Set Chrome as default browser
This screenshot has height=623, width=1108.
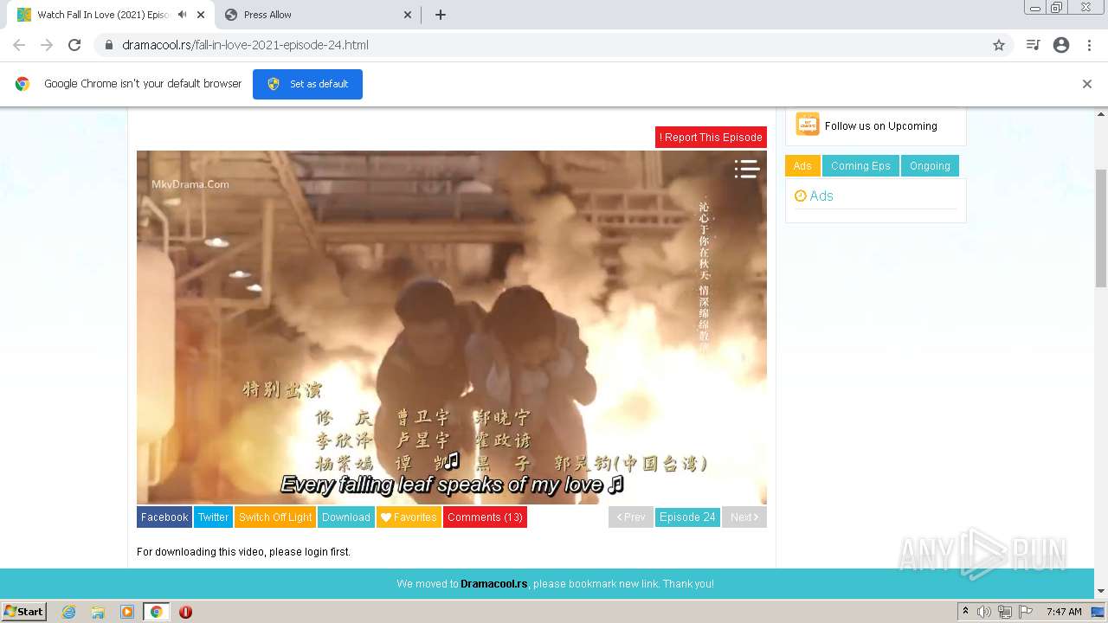[x=307, y=84]
